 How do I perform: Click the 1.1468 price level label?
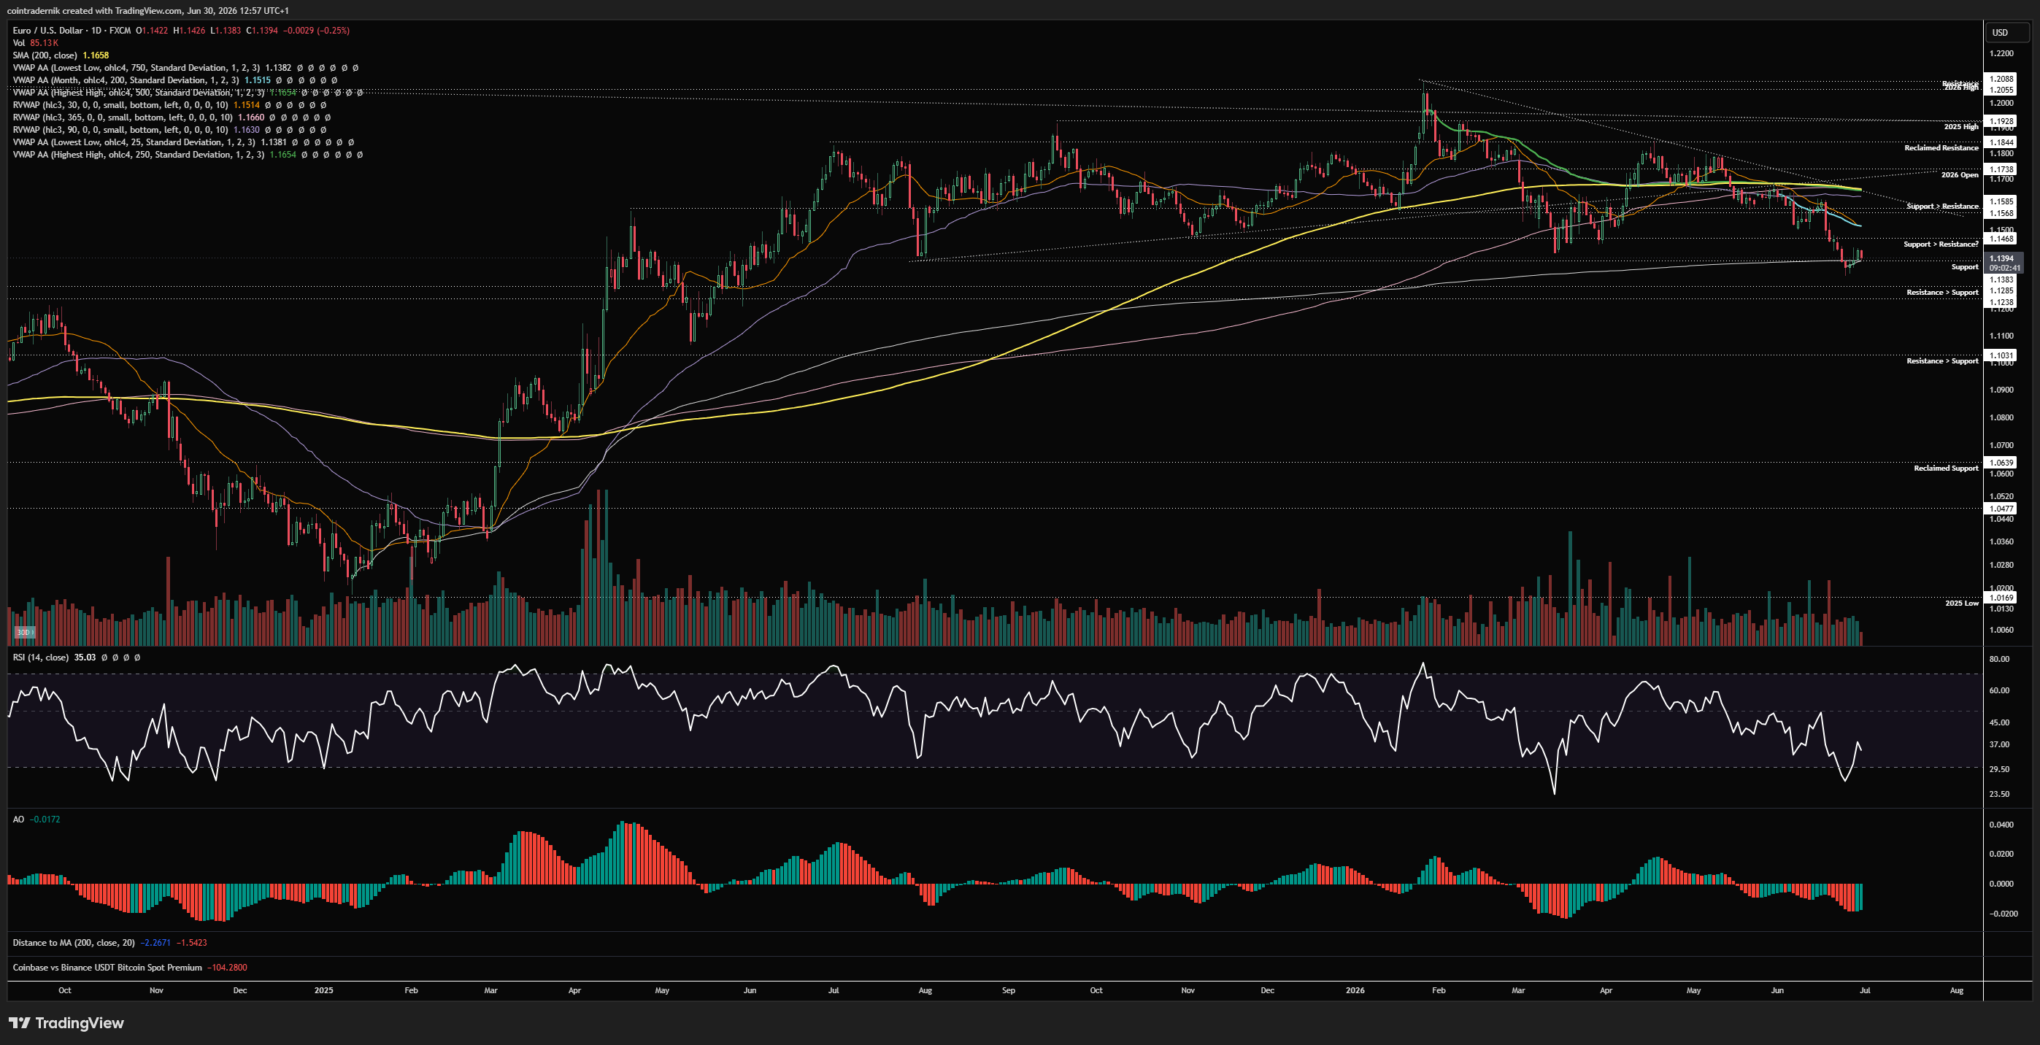click(x=2001, y=239)
